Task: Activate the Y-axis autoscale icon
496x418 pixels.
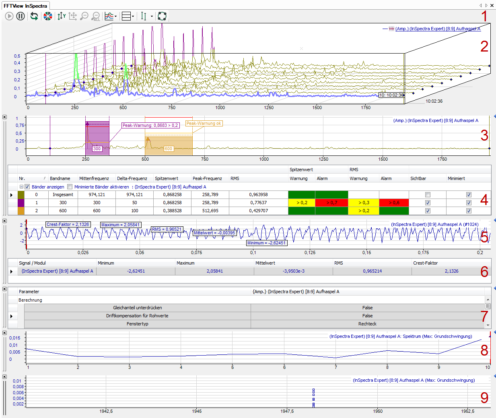Action: (x=61, y=16)
